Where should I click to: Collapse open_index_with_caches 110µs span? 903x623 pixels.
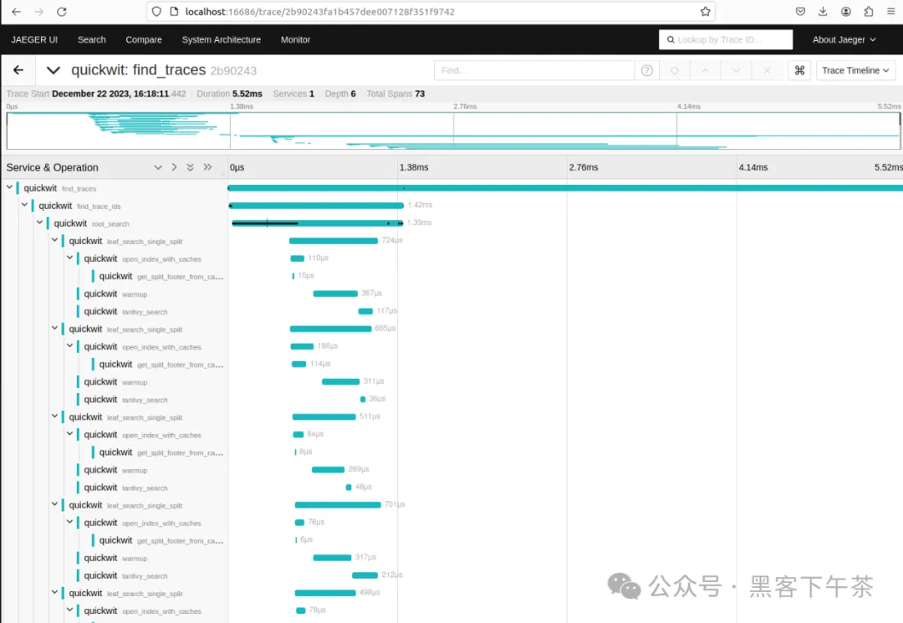pyautogui.click(x=69, y=258)
